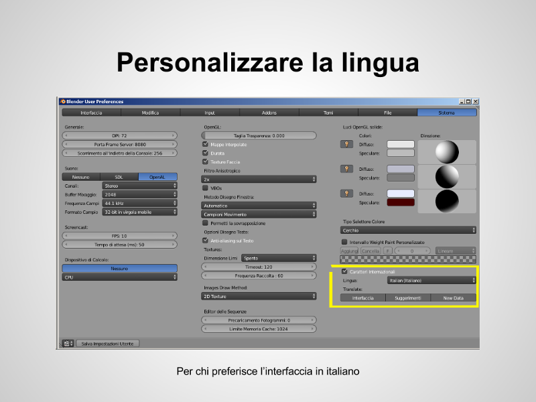Click Timeout 120 field
The height and width of the screenshot is (402, 536).
[259, 267]
